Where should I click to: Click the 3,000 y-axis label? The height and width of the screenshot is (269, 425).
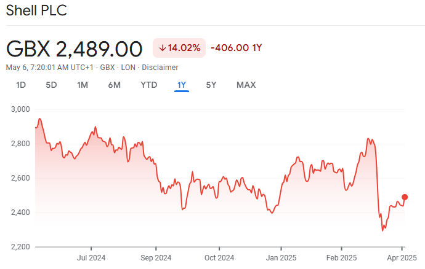tap(20, 109)
